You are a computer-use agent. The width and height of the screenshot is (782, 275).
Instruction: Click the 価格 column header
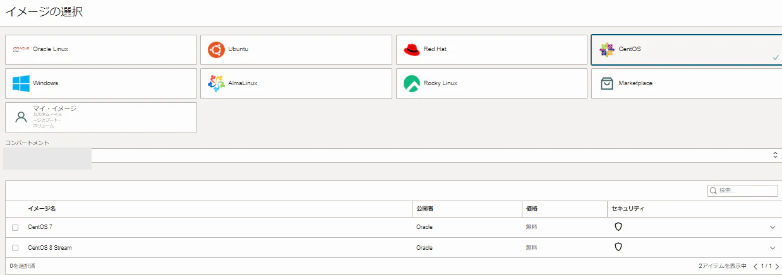(531, 208)
